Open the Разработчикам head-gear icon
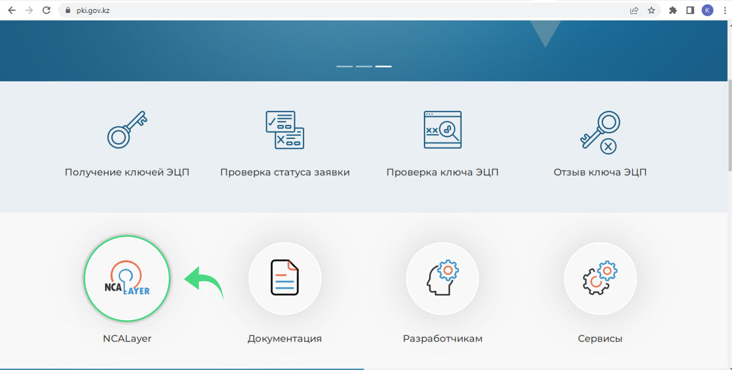Screen dimensions: 732x370 tap(443, 278)
